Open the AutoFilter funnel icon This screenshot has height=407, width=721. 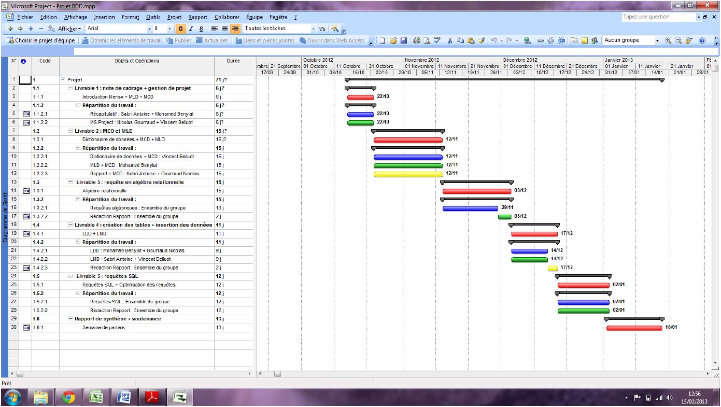(x=322, y=29)
